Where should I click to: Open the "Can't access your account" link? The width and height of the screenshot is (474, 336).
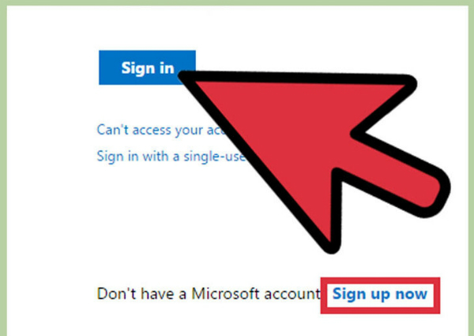[162, 130]
